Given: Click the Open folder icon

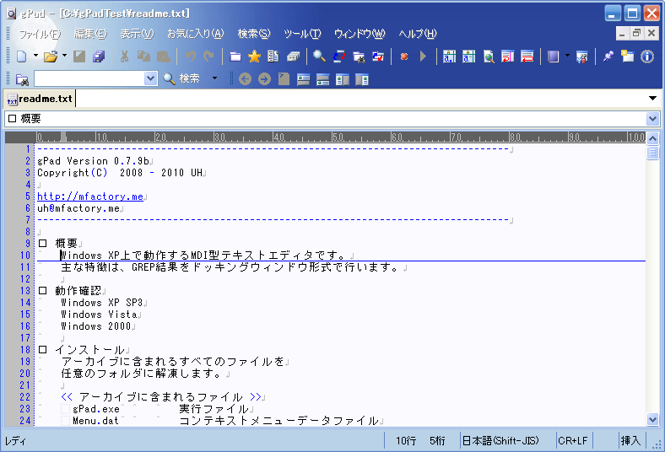Looking at the screenshot, I should [x=50, y=56].
